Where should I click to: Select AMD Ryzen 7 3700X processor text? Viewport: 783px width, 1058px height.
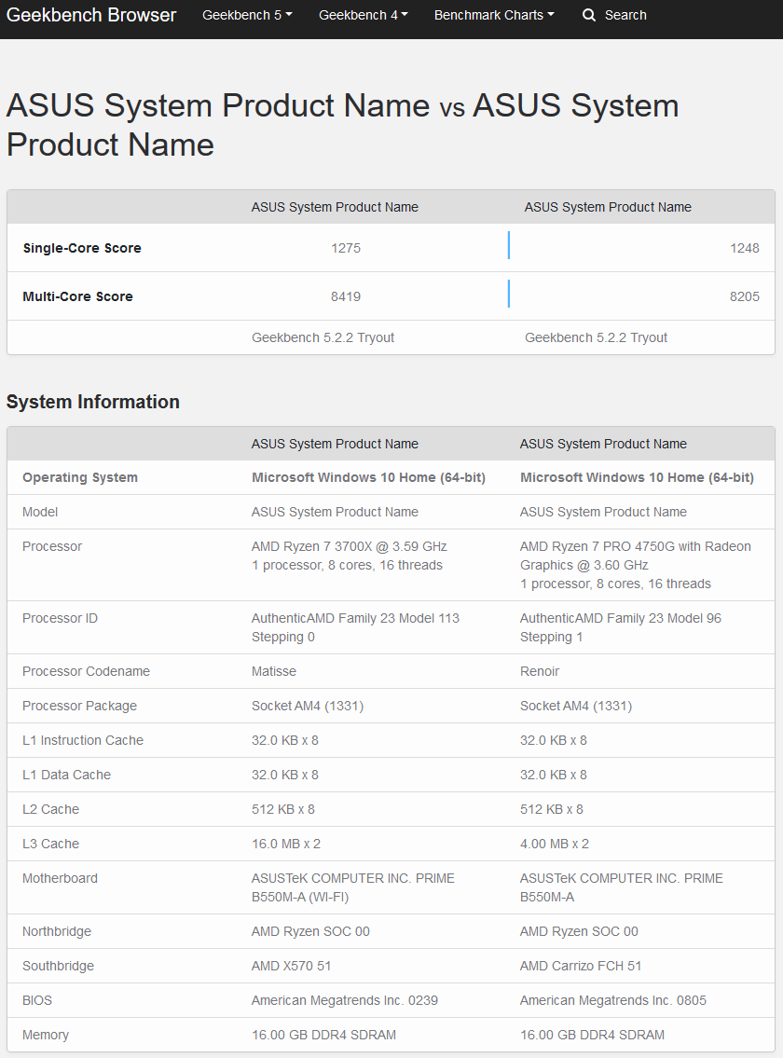coord(349,546)
